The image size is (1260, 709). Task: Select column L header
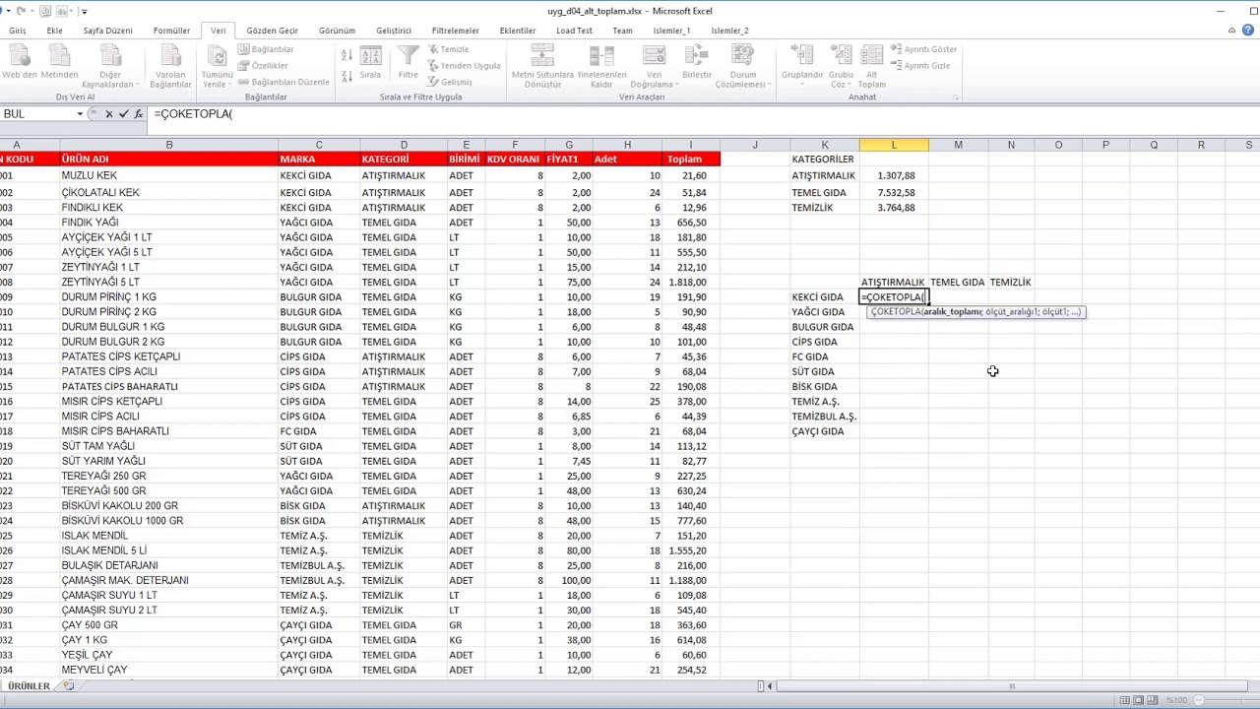coord(894,145)
